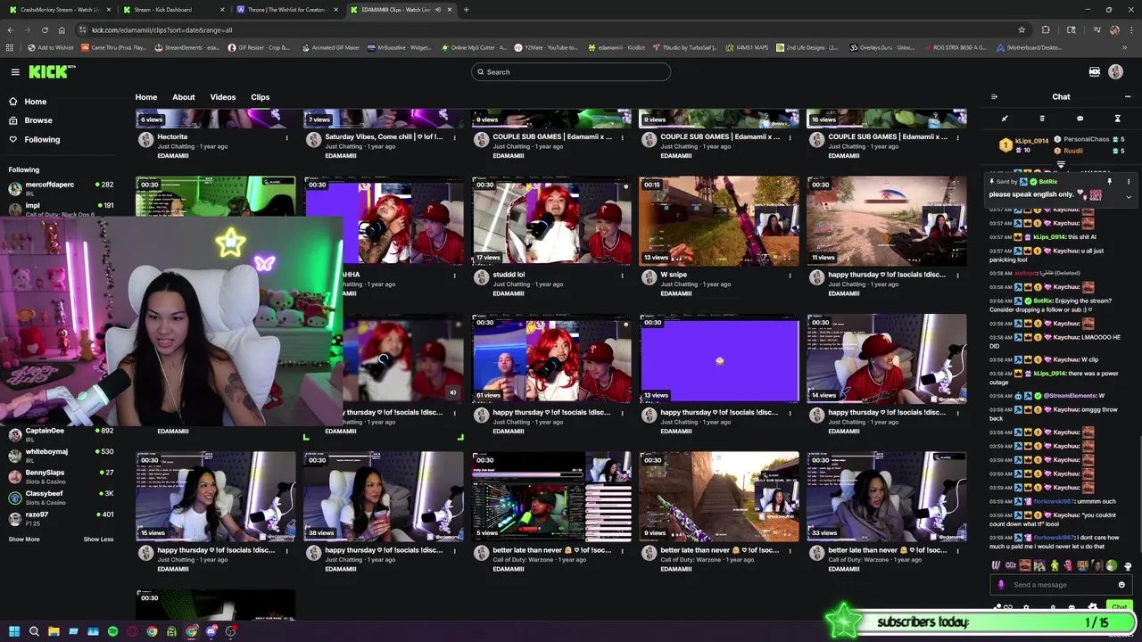Image resolution: width=1142 pixels, height=642 pixels.
Task: Bookmark this page with the star icon
Action: (x=1022, y=29)
